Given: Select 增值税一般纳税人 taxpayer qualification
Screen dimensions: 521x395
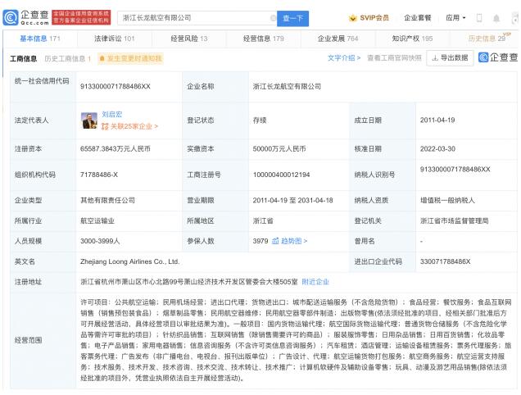Looking at the screenshot, I should click(x=447, y=200).
